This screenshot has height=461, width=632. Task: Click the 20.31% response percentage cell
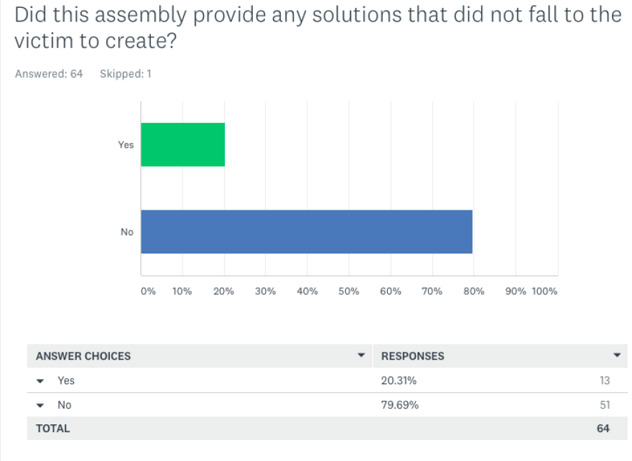point(398,381)
